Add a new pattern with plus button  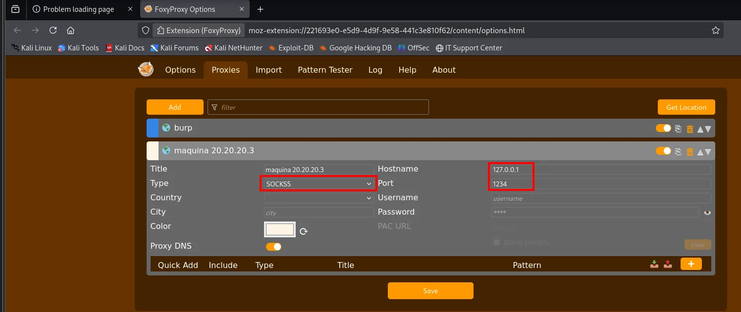(x=691, y=264)
